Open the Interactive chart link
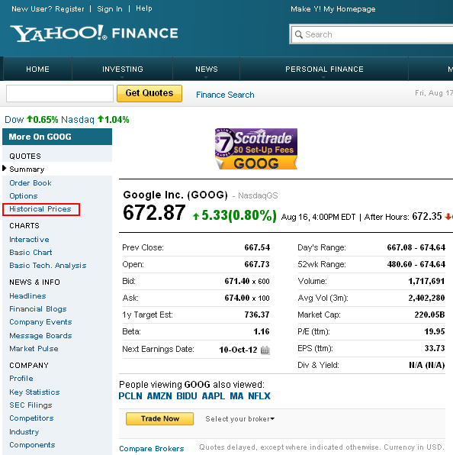453x455 pixels. click(29, 240)
